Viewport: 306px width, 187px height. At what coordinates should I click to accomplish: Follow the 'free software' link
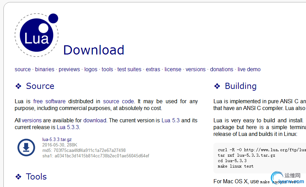(x=50, y=102)
